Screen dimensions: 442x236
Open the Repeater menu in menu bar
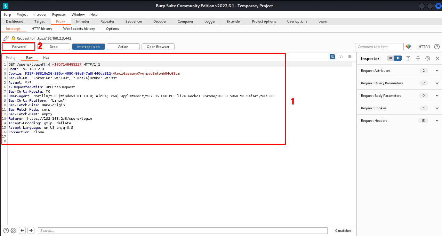coord(59,15)
